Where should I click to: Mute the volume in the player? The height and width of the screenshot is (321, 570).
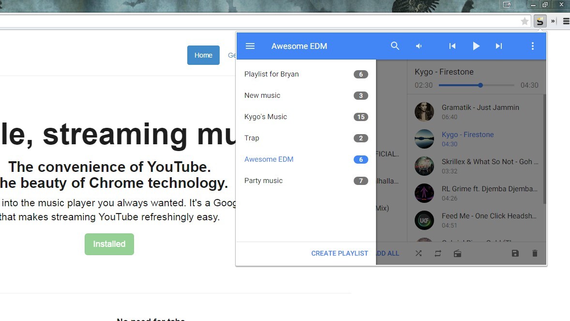(x=419, y=46)
